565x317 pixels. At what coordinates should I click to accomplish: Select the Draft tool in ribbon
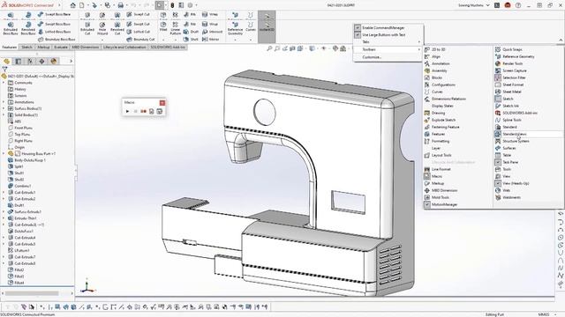[191, 32]
